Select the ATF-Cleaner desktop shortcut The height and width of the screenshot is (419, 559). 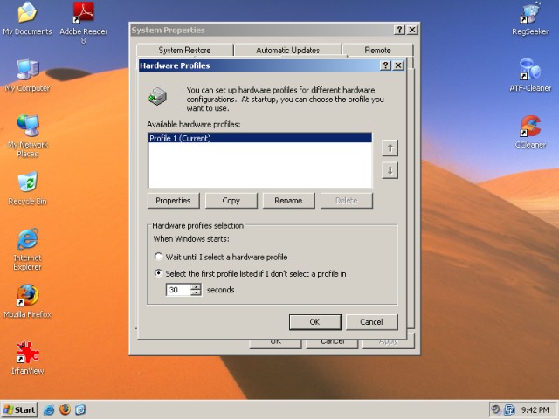530,76
